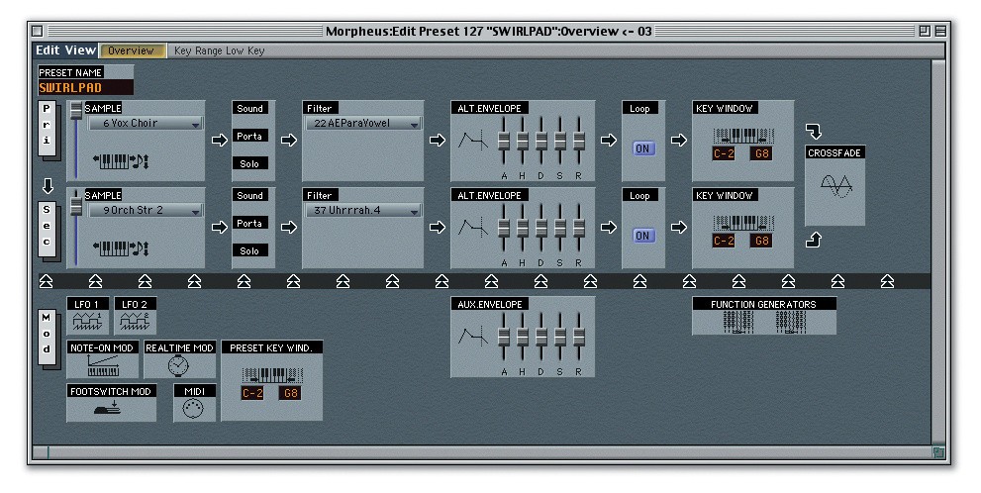
Task: Click primary envelope Sustain (S) slider
Action: [560, 143]
